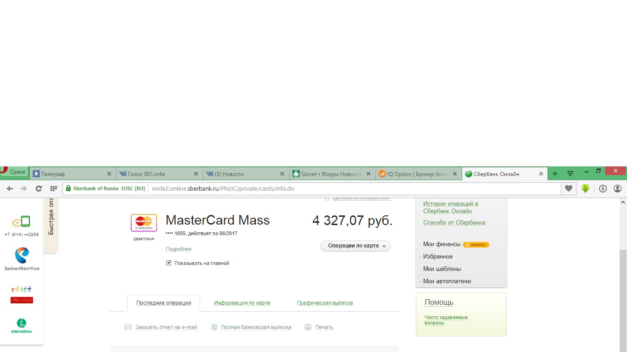Open the Speed Dial grid icon

point(53,188)
